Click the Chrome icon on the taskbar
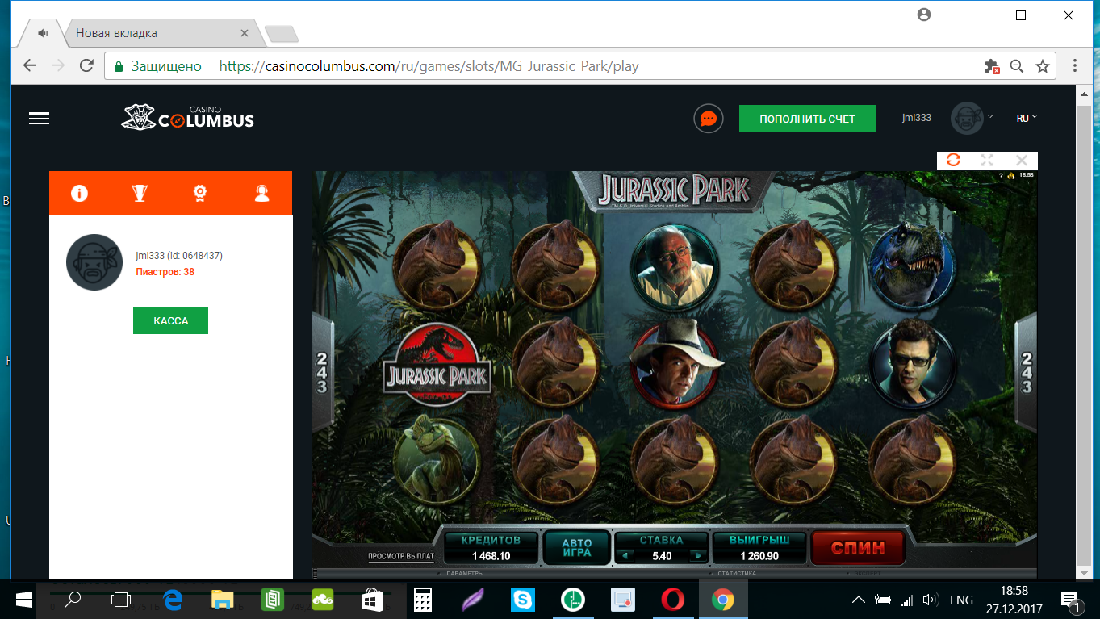Screen dimensions: 1100x619 (x=722, y=599)
